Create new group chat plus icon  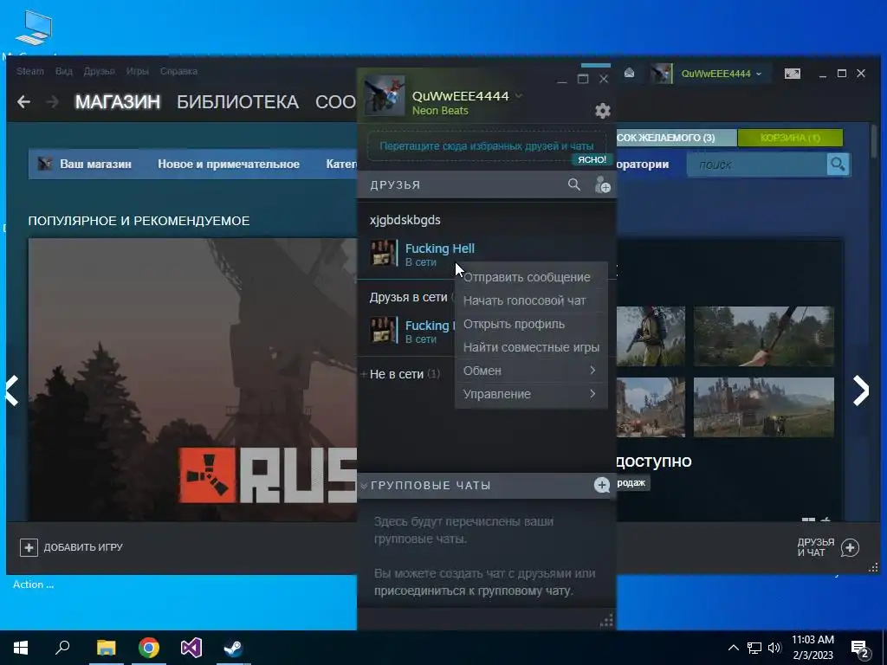[x=602, y=485]
